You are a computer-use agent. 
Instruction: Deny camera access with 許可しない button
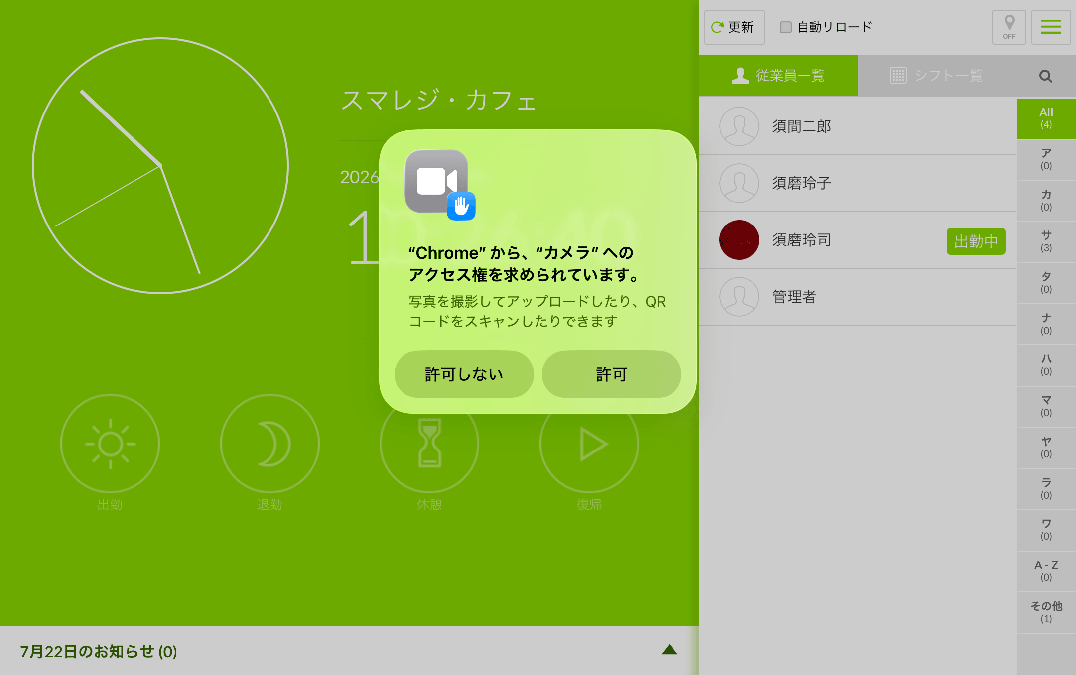coord(464,374)
